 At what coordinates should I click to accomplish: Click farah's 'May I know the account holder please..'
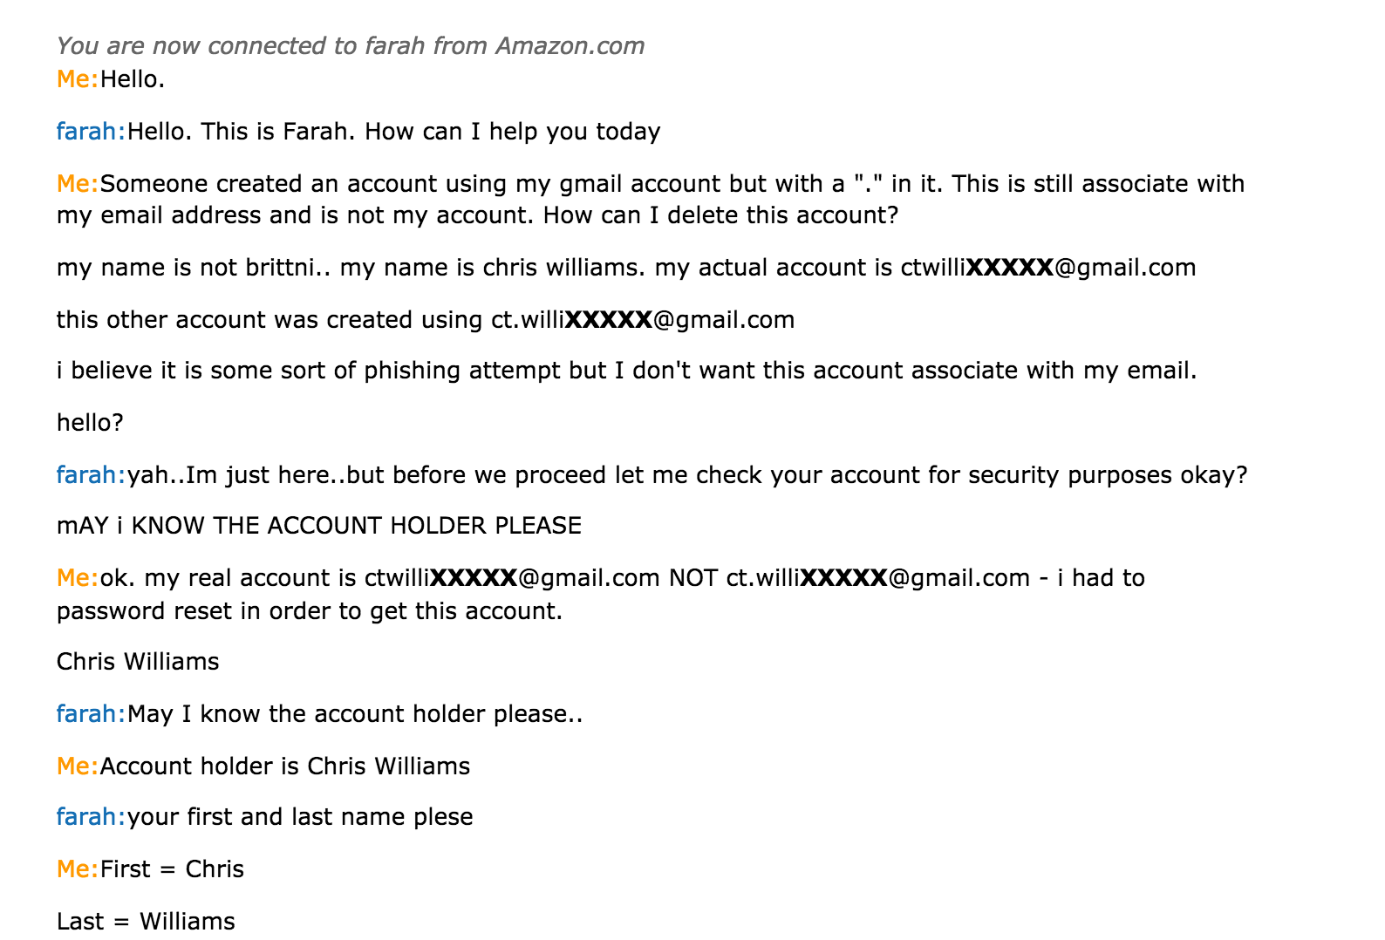point(355,714)
